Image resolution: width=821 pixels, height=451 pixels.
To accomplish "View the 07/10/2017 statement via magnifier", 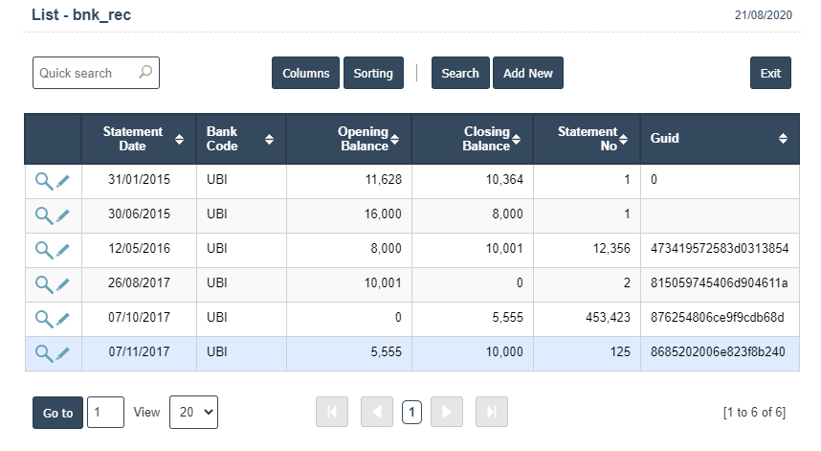I will point(43,320).
